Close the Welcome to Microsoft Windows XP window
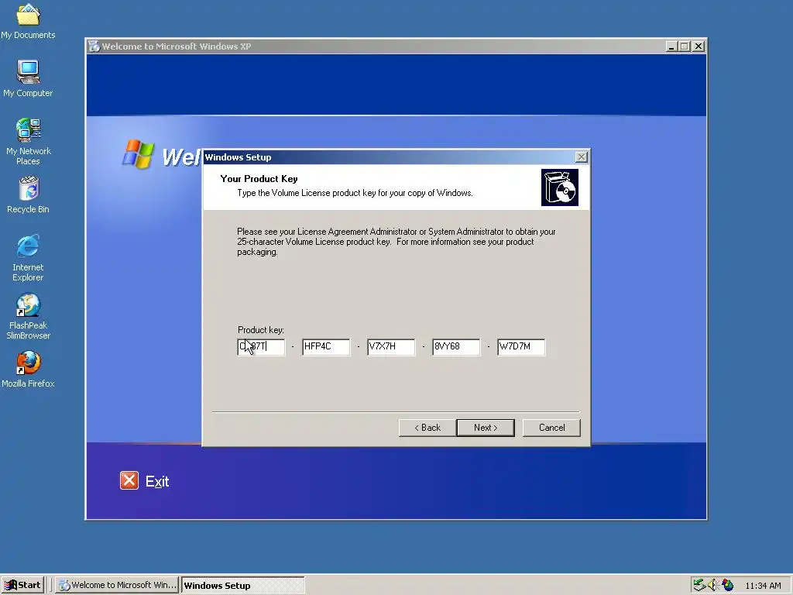Viewport: 793px width, 595px height. pyautogui.click(x=699, y=46)
